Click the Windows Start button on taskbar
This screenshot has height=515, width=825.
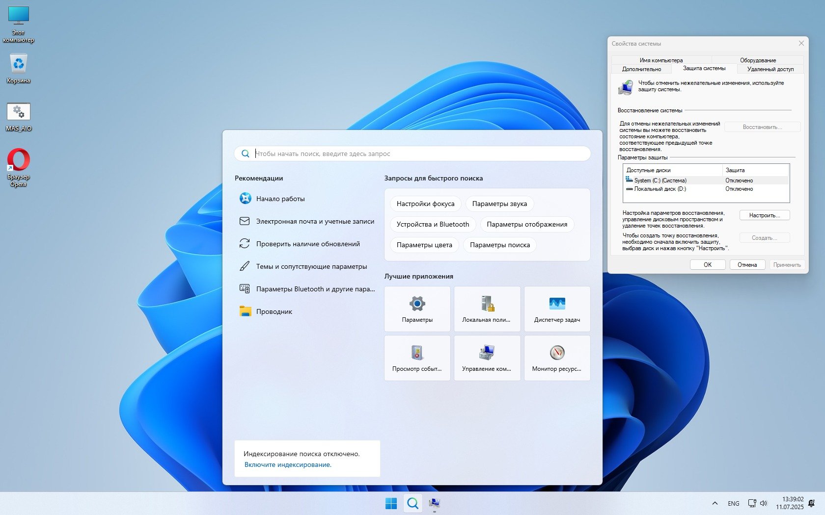(x=391, y=503)
